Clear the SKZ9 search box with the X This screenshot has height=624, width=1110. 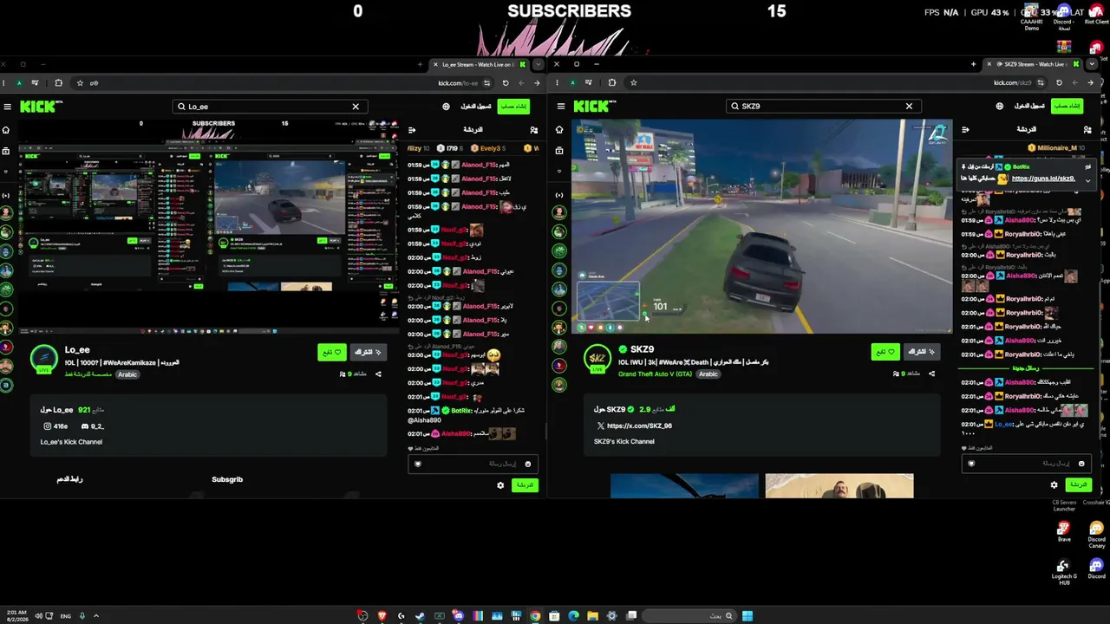(x=909, y=107)
